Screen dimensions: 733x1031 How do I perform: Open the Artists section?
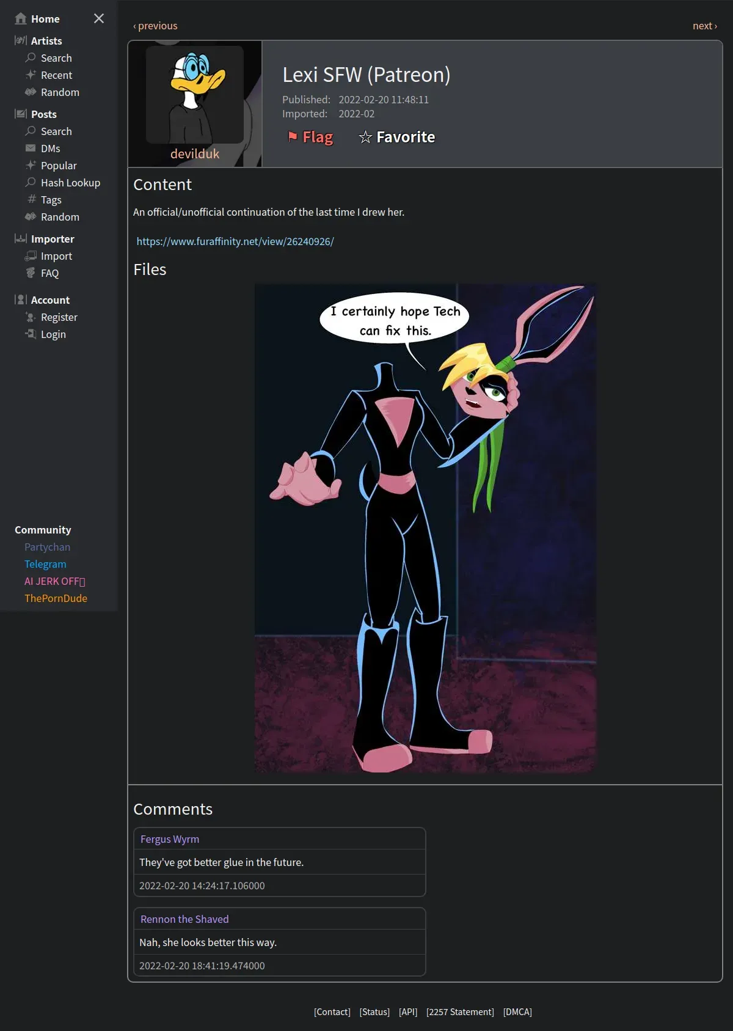coord(46,41)
